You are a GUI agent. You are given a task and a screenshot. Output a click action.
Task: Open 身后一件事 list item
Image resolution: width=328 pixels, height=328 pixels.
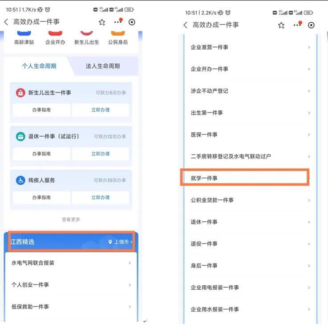tap(251, 266)
